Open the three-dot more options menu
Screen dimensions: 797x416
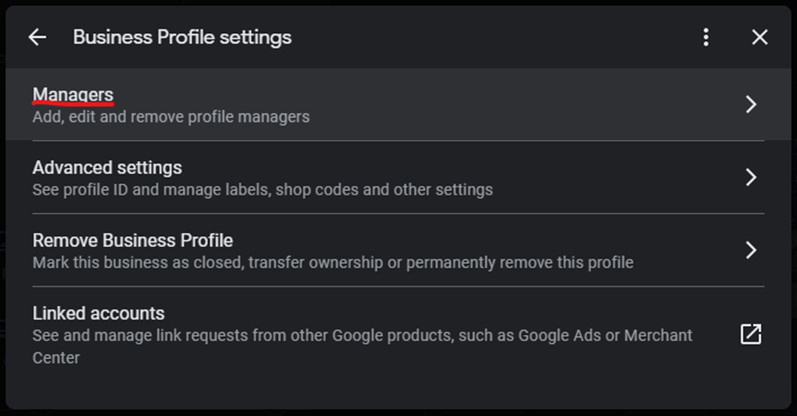[x=706, y=37]
